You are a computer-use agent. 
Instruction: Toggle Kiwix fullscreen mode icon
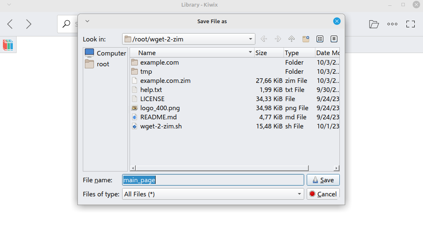[x=410, y=24]
